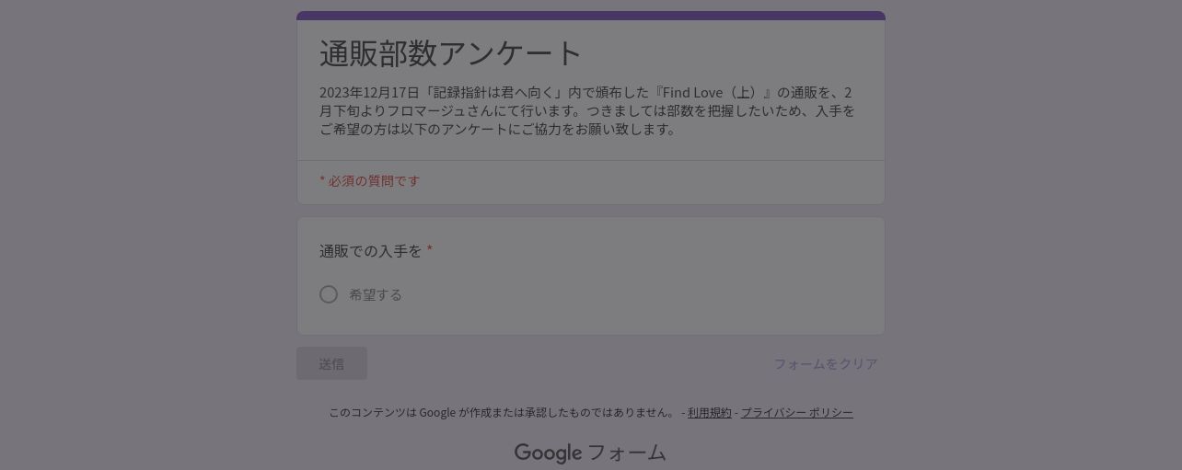Open the 利用規約 link
This screenshot has width=1182, height=470.
pyautogui.click(x=710, y=412)
